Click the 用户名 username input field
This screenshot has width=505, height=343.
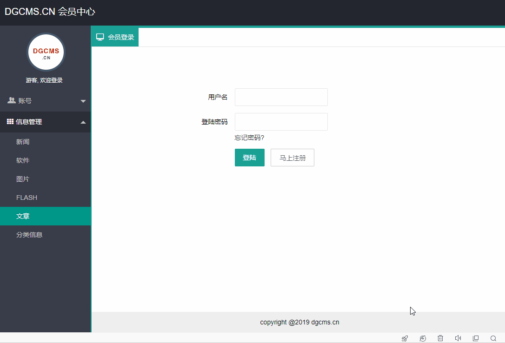[281, 97]
